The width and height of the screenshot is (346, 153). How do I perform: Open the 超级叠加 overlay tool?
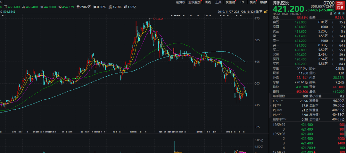point(195,2)
